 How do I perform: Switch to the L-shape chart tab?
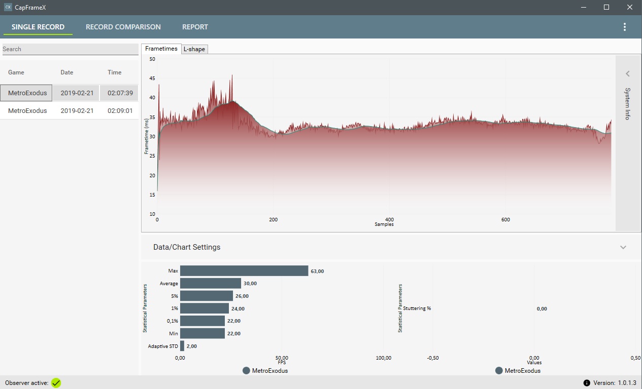pyautogui.click(x=194, y=49)
